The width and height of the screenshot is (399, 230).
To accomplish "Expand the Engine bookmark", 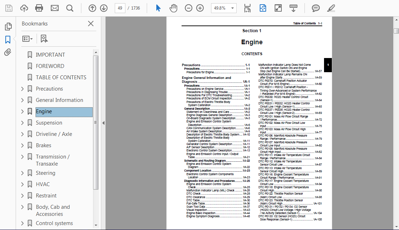I will pyautogui.click(x=22, y=111).
